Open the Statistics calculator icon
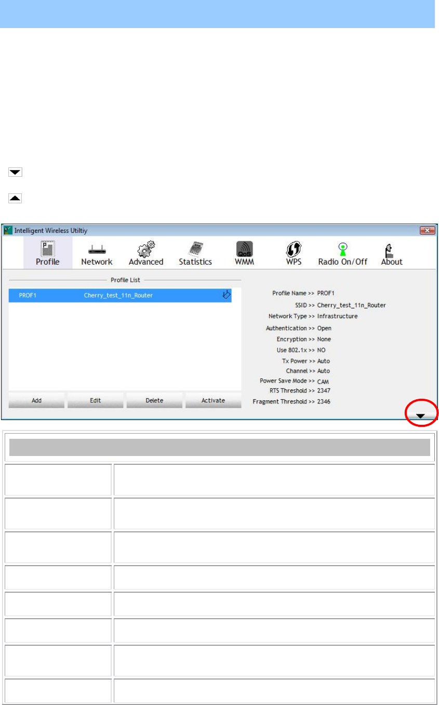Viewport: 439px width, 705px height. click(195, 253)
